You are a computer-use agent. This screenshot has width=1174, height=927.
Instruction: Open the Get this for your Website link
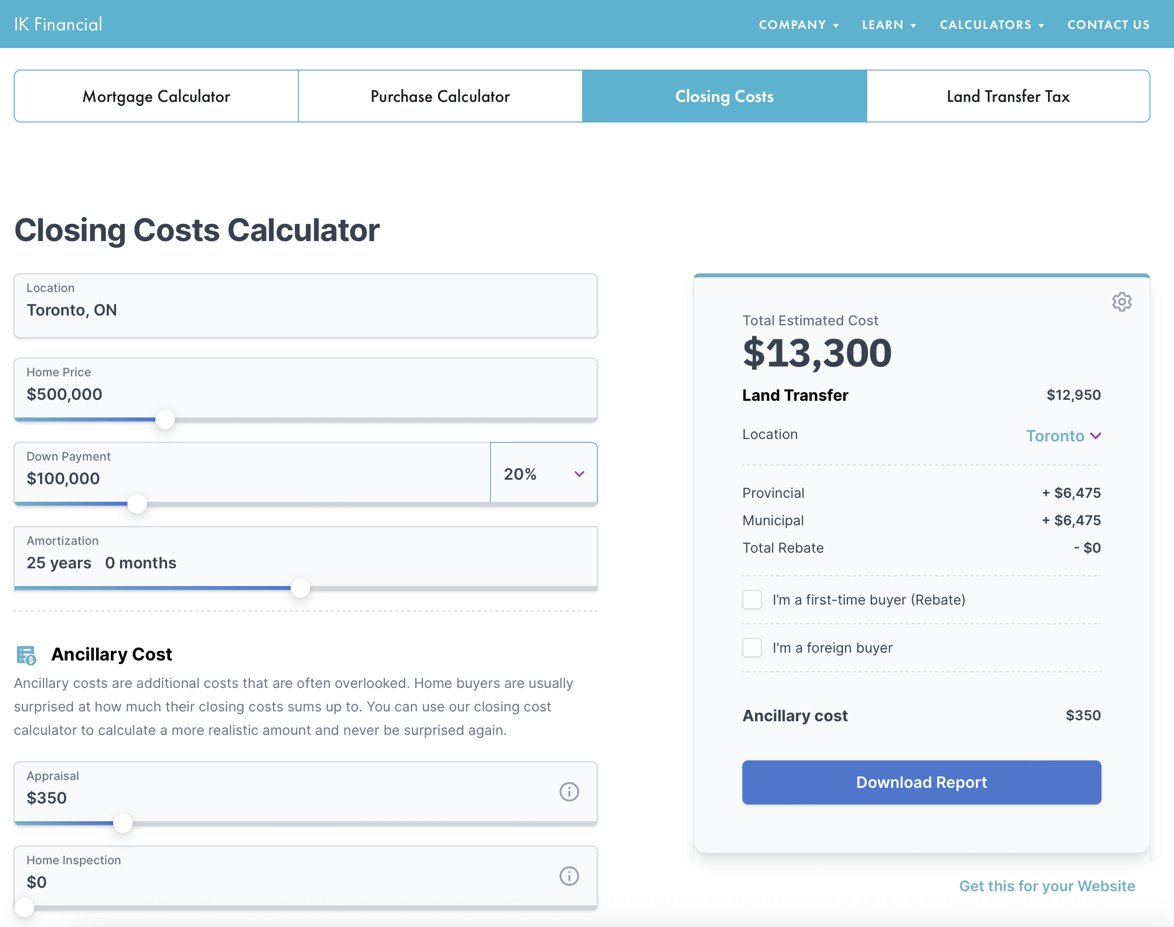1047,886
